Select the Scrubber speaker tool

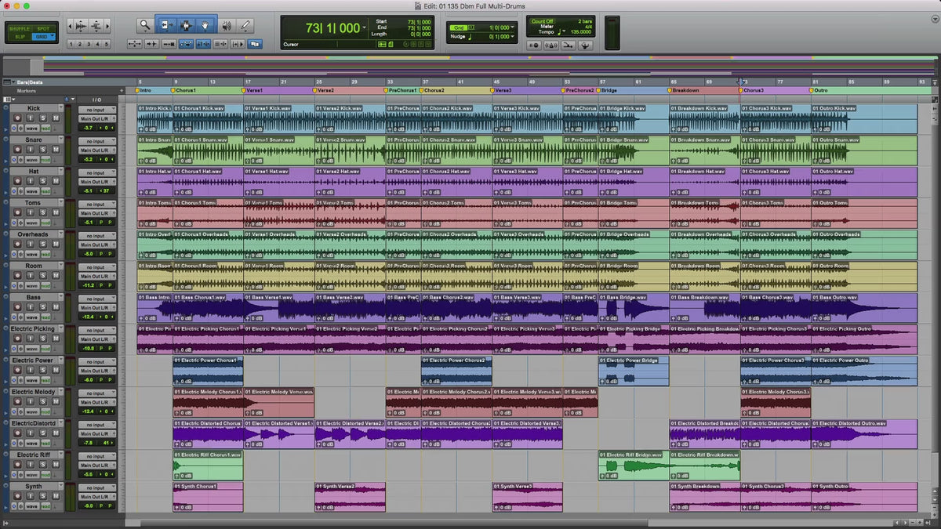pos(227,26)
